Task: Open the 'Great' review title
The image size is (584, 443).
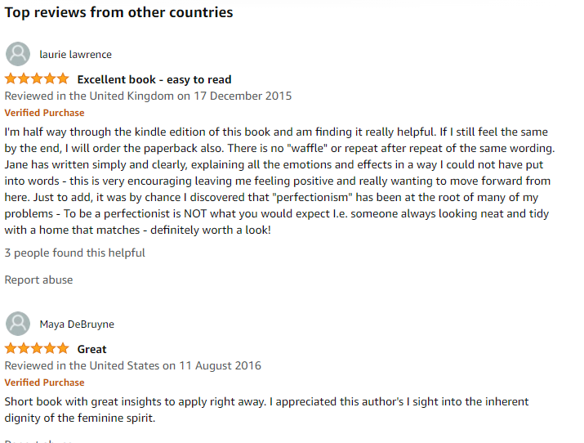Action: click(x=91, y=349)
